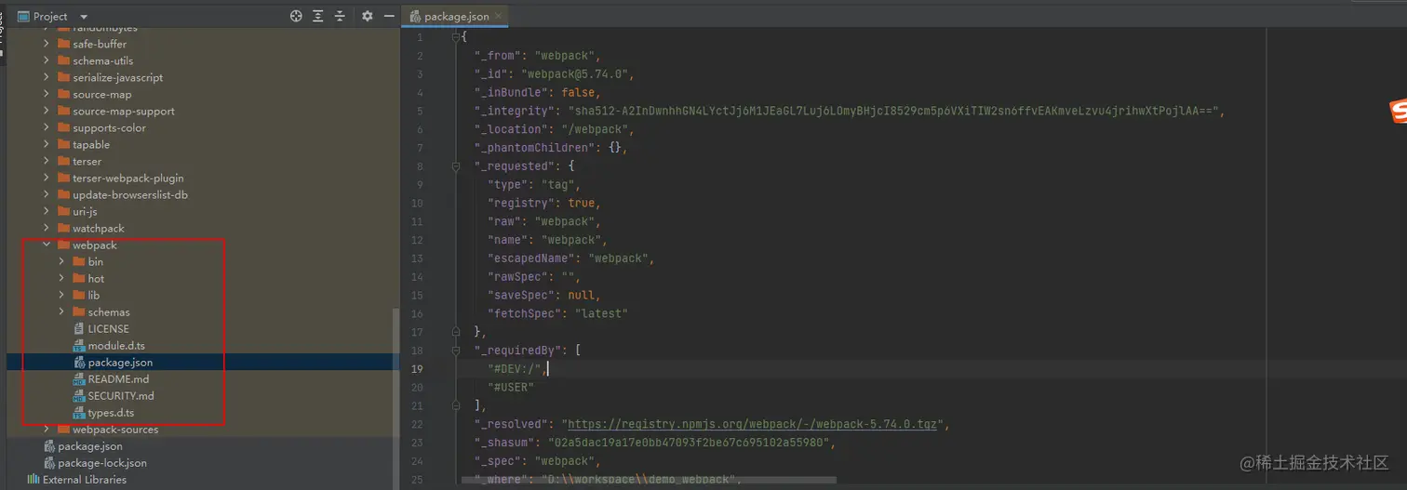Screen dimensions: 1407x490
Task: Click the types.d.ts file type icon
Action: [79, 412]
